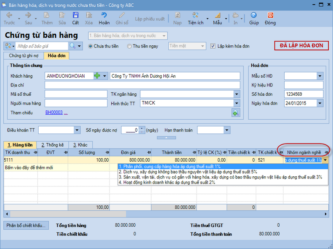The image size is (333, 249).
Task: Choose option 4. Hoạt động kinh doanh khác 2%
Action: click(223, 182)
